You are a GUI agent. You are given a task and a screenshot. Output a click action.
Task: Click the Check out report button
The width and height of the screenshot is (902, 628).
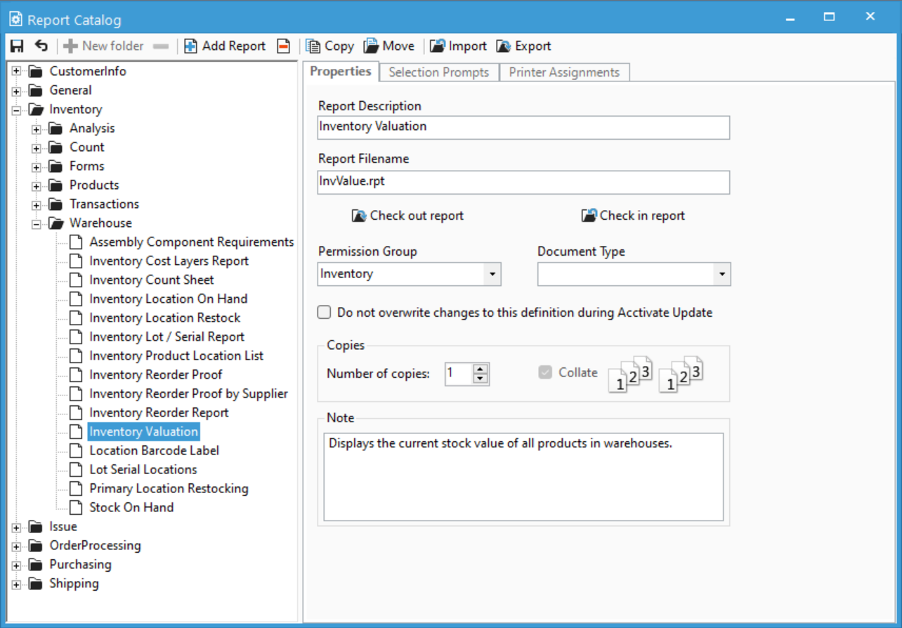(x=407, y=216)
